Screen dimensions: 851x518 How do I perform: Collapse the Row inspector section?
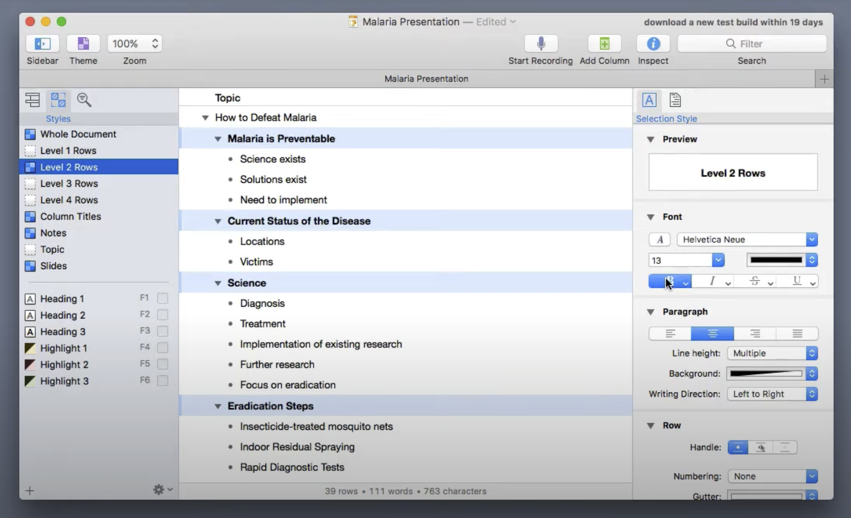point(651,426)
